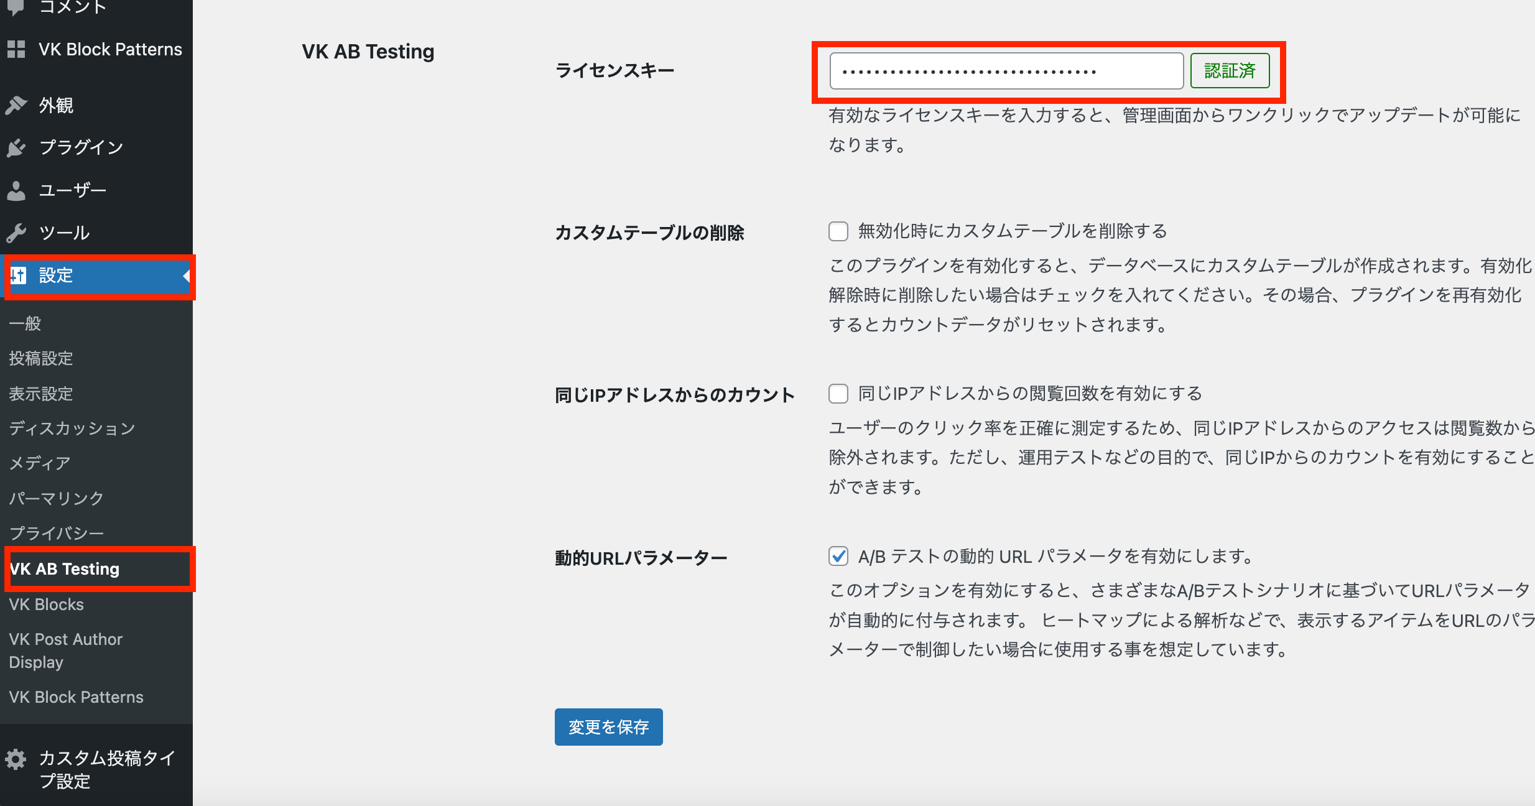Screen dimensions: 1535x806
Task: Click the green 認証済 verification button
Action: point(1230,70)
